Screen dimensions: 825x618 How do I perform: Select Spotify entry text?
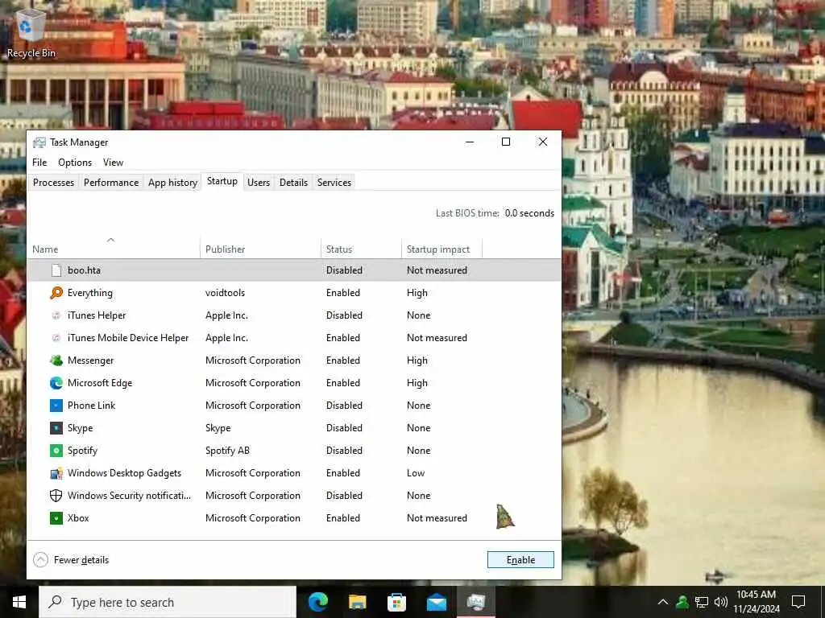coord(82,451)
